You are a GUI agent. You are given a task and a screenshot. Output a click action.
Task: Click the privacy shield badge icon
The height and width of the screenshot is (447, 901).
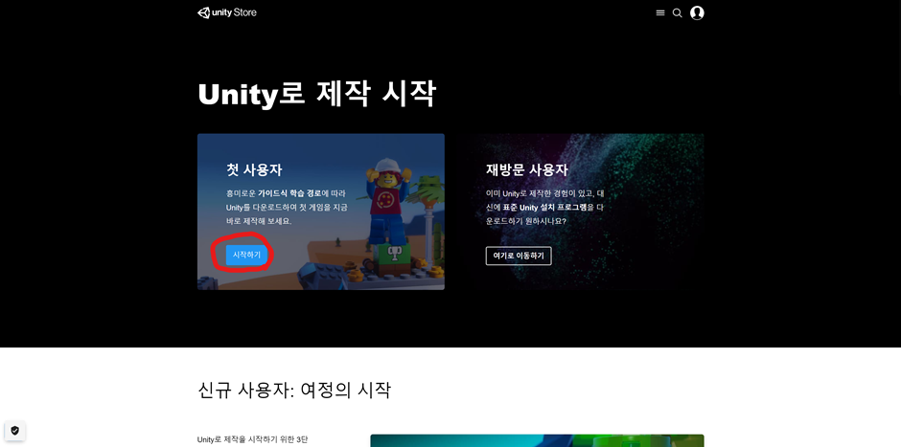(15, 431)
